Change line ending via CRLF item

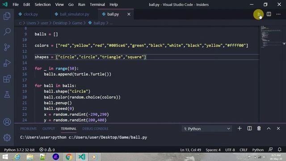pos(244,150)
